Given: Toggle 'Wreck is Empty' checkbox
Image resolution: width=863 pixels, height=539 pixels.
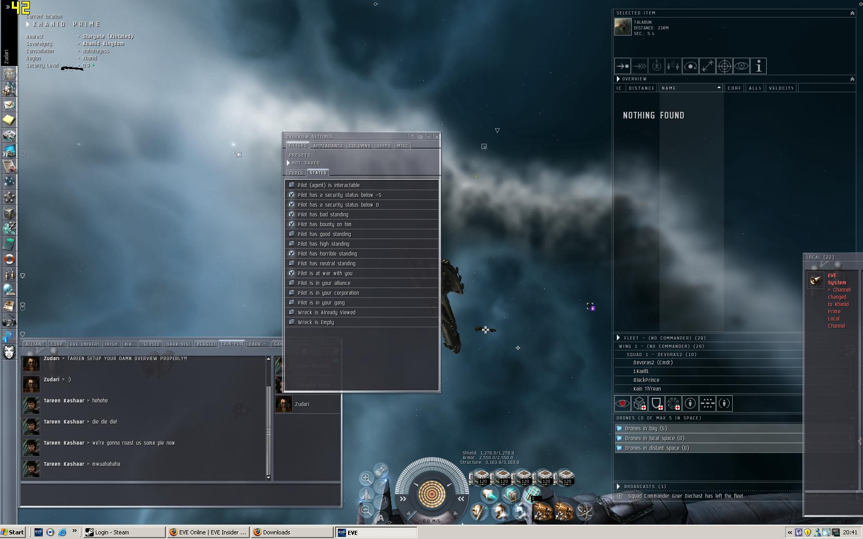Looking at the screenshot, I should pyautogui.click(x=292, y=322).
